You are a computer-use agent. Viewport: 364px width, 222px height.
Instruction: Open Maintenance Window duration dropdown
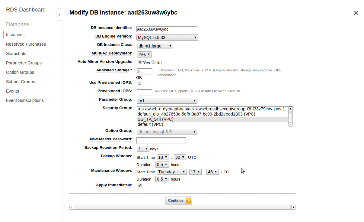point(162,179)
